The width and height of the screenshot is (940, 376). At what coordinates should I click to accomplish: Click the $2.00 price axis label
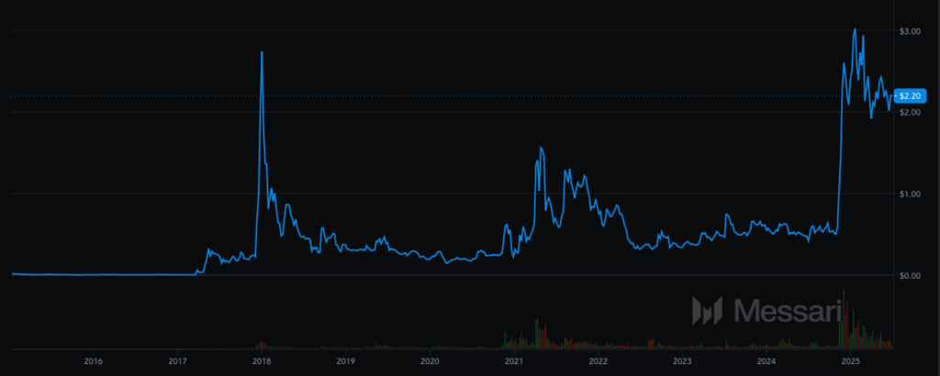tap(908, 112)
